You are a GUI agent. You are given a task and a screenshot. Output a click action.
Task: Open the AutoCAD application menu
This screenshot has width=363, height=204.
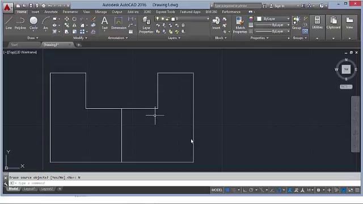tap(7, 7)
